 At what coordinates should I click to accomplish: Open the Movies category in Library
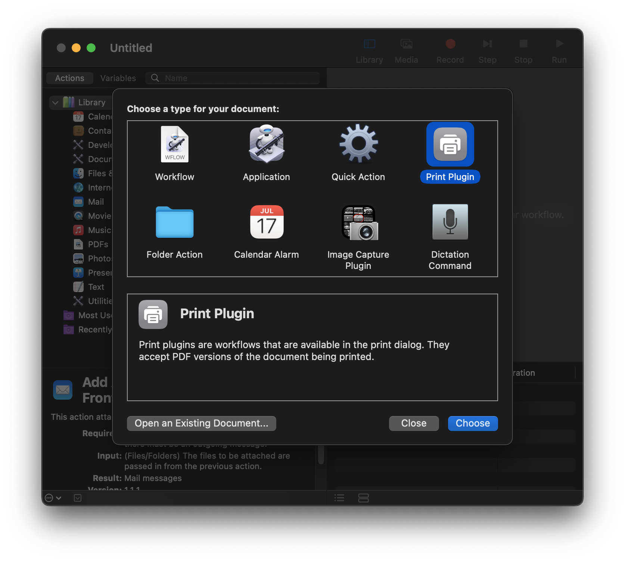[x=93, y=216]
